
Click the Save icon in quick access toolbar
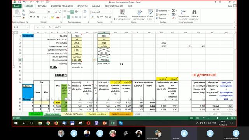point(19,2)
